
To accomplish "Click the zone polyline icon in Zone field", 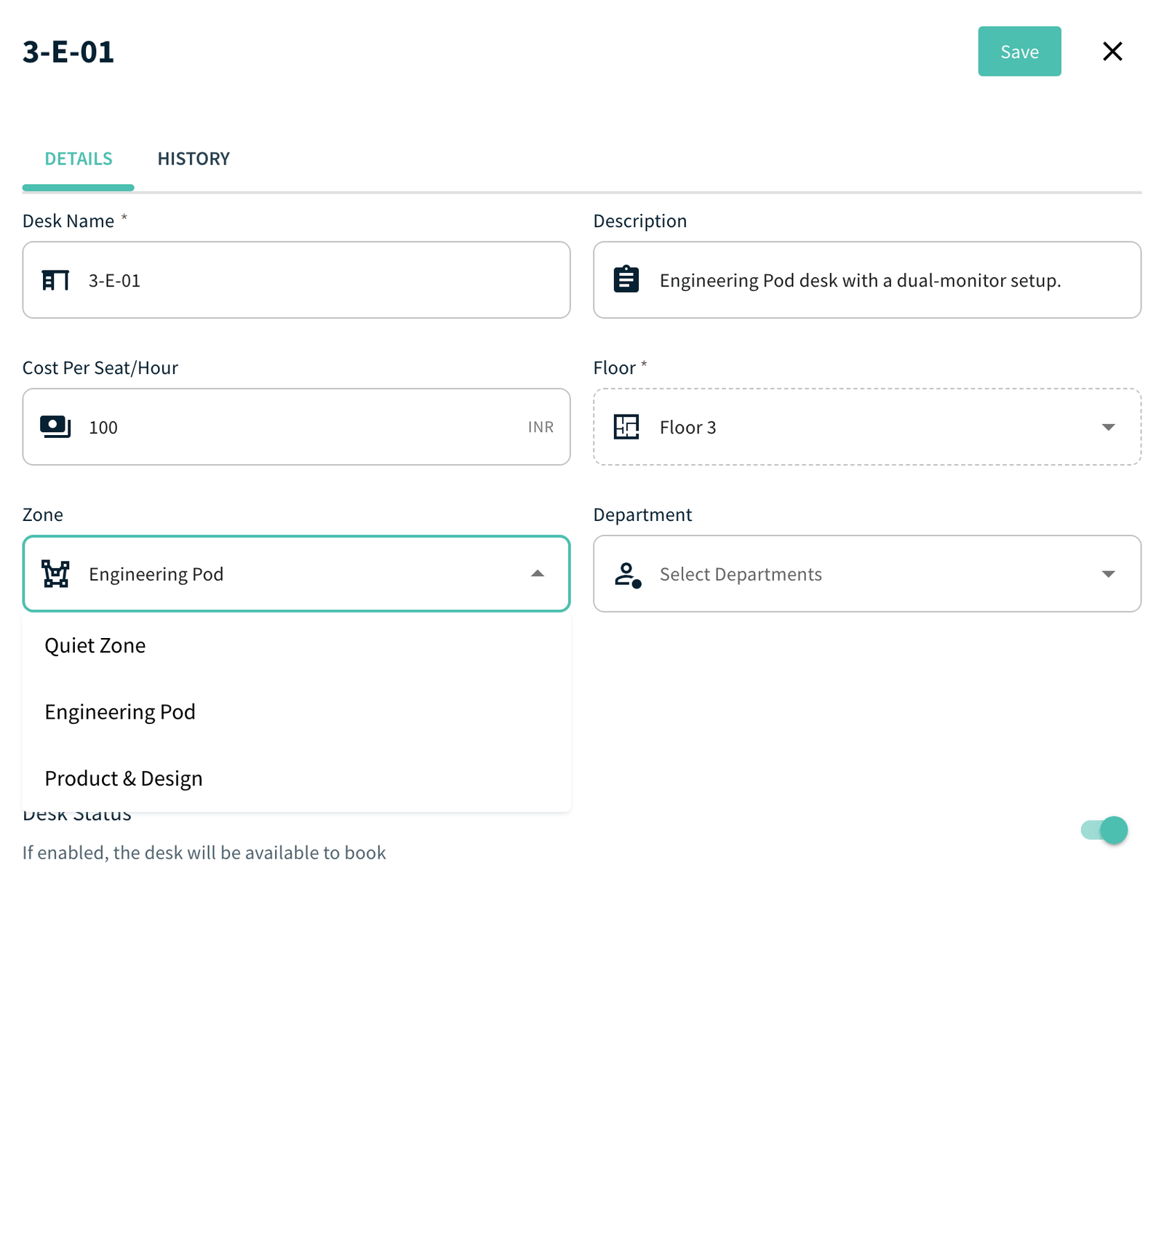I will 55,573.
